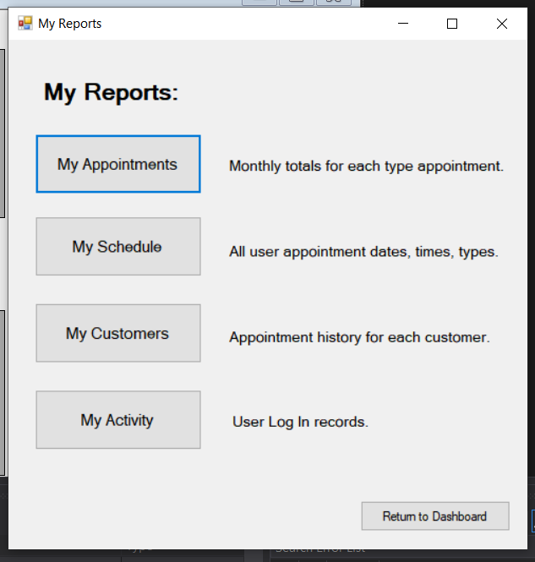
Task: Open the My Appointments report
Action: 118,164
